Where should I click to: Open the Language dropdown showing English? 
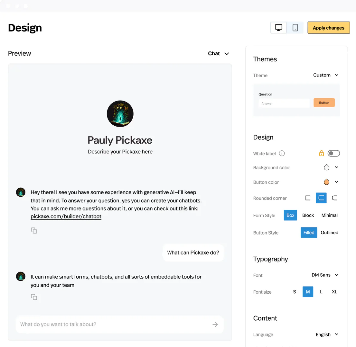tap(327, 334)
